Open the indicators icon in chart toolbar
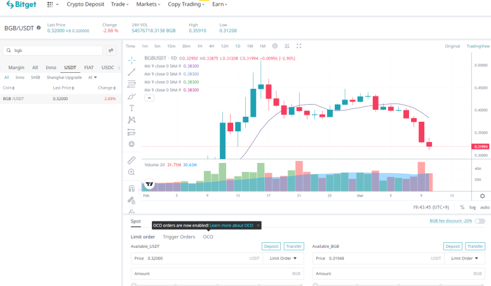 [287, 46]
